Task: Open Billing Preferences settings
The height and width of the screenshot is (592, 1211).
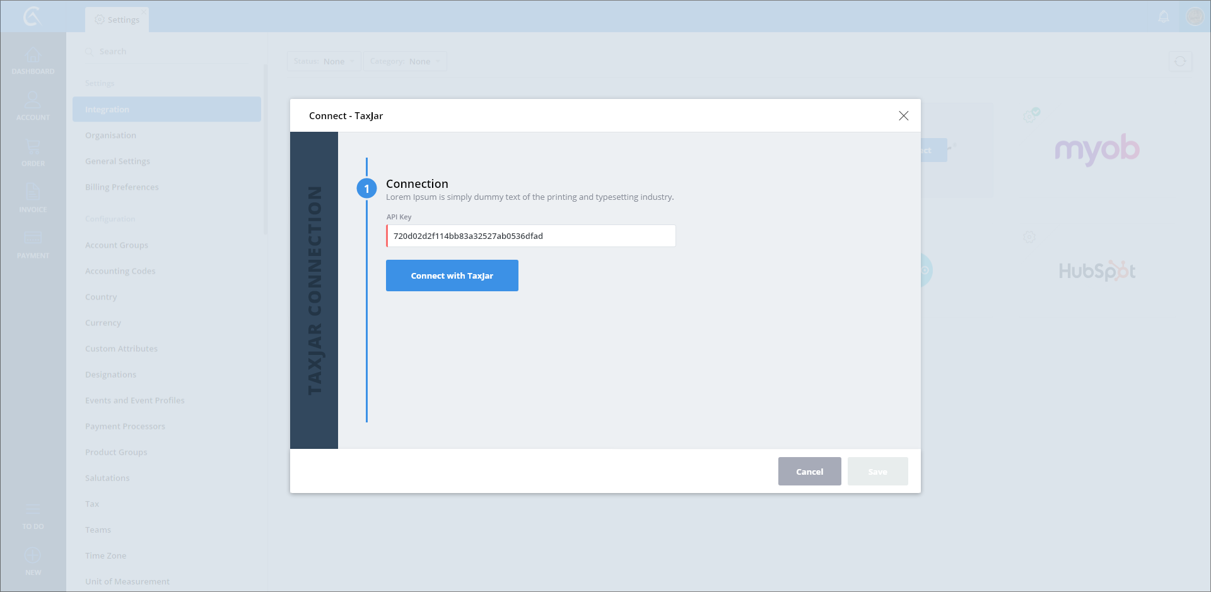Action: 122,187
